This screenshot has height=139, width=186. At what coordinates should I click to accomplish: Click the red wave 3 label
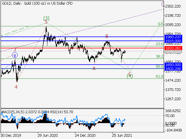pyautogui.click(x=15, y=50)
